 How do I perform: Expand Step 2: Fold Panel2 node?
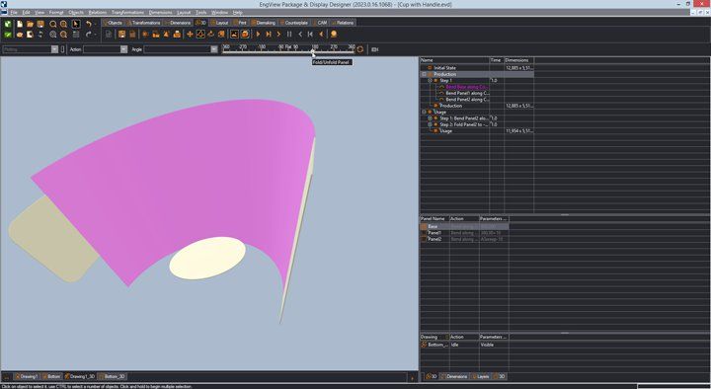(x=430, y=124)
